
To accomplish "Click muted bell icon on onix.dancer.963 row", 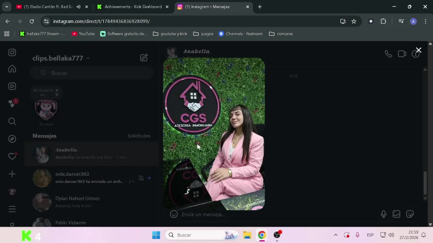I will click(141, 178).
